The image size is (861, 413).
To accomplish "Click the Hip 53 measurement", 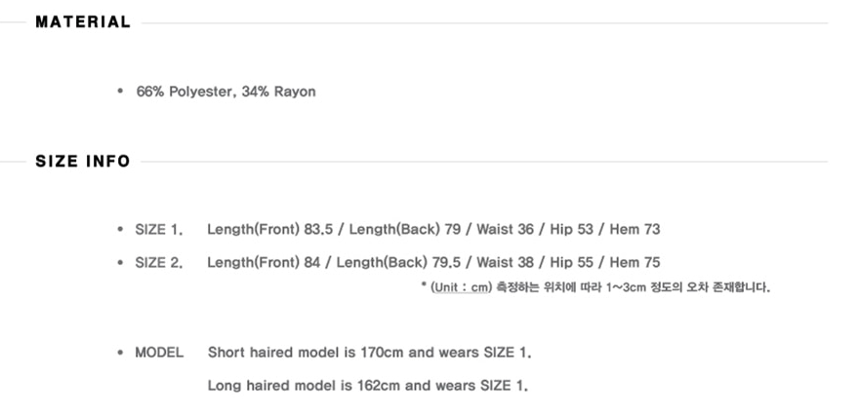I will (566, 230).
